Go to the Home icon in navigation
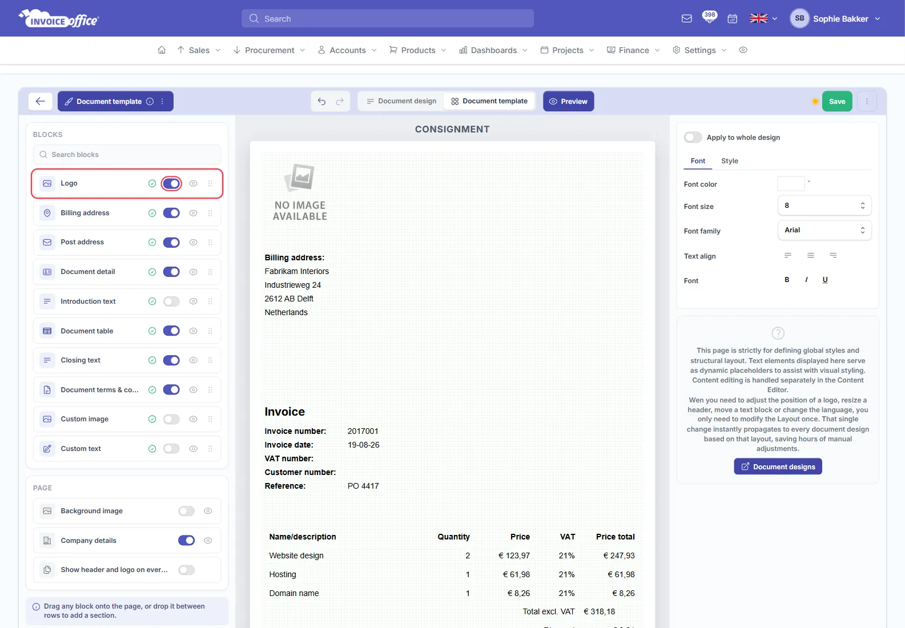This screenshot has width=905, height=628. [x=162, y=50]
